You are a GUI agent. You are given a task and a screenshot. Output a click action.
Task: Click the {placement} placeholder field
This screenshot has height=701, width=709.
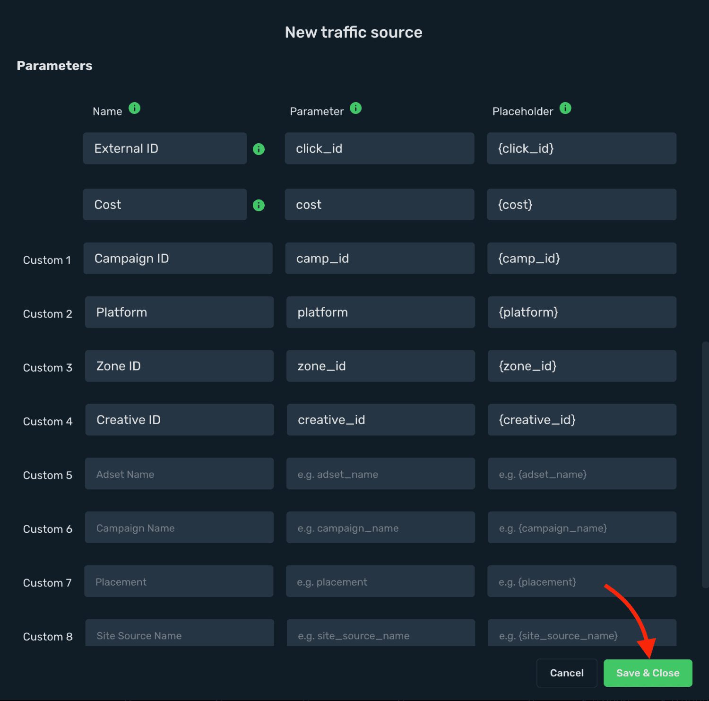(x=582, y=581)
